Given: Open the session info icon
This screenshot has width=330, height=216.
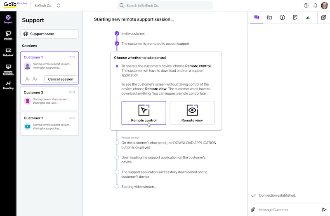Looking at the screenshot, I should click(x=282, y=17).
